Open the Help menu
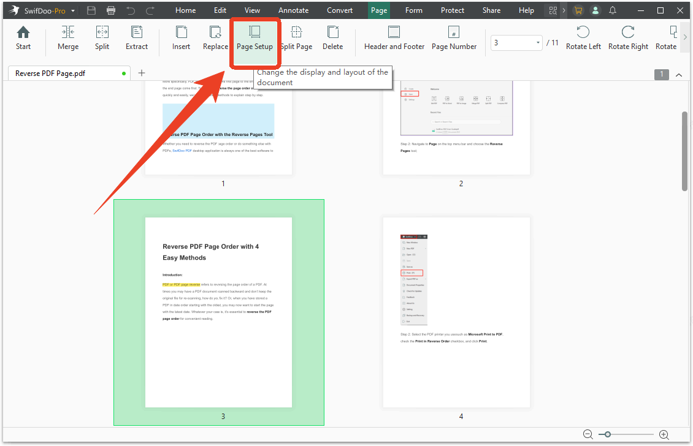693x446 pixels. click(x=526, y=10)
